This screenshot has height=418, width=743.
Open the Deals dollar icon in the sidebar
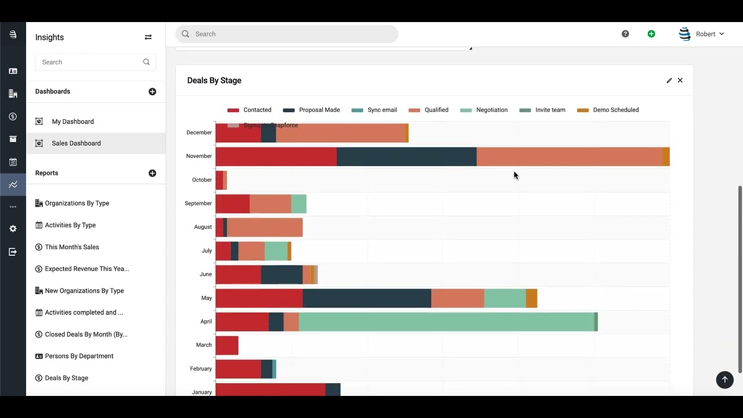13,117
